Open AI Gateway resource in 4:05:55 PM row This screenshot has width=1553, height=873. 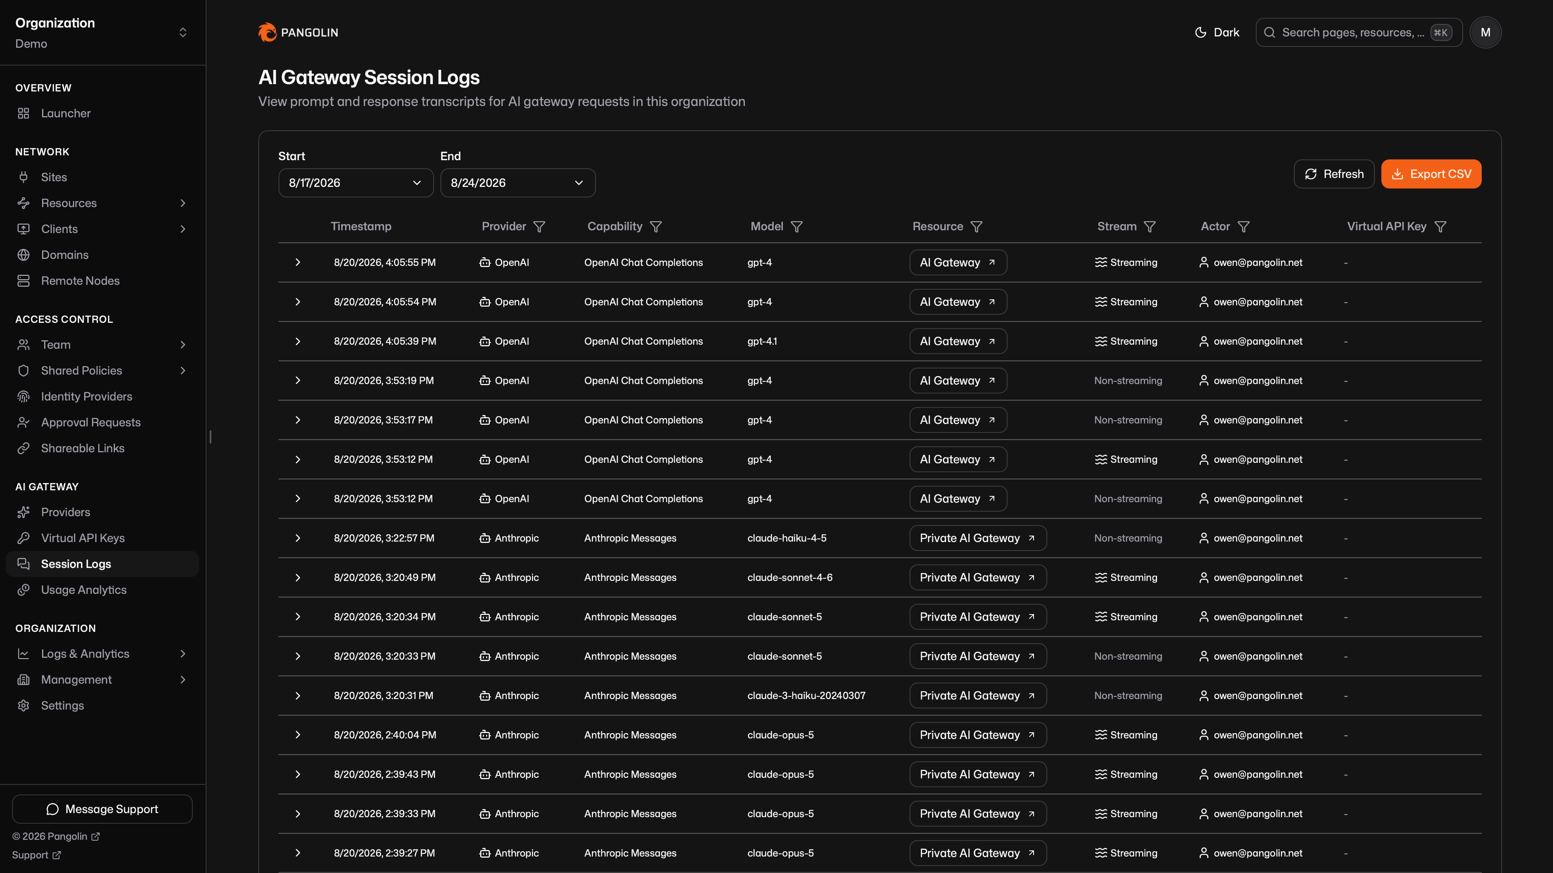tap(958, 263)
